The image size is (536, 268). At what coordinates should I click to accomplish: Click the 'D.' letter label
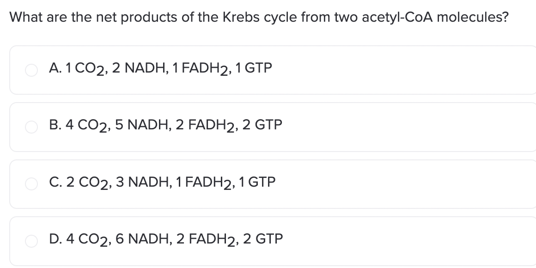tap(56, 238)
